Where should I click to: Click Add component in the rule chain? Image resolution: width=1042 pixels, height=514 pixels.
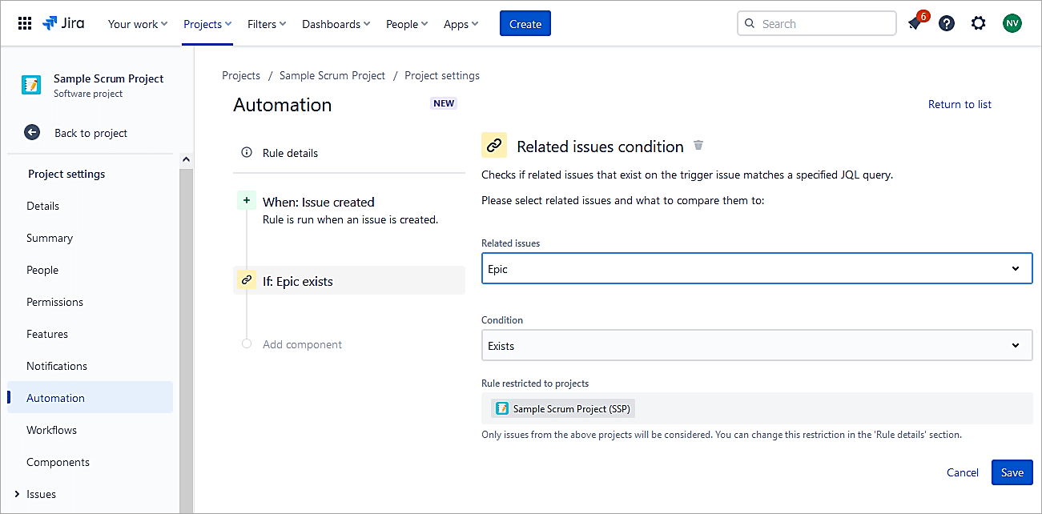(x=302, y=344)
